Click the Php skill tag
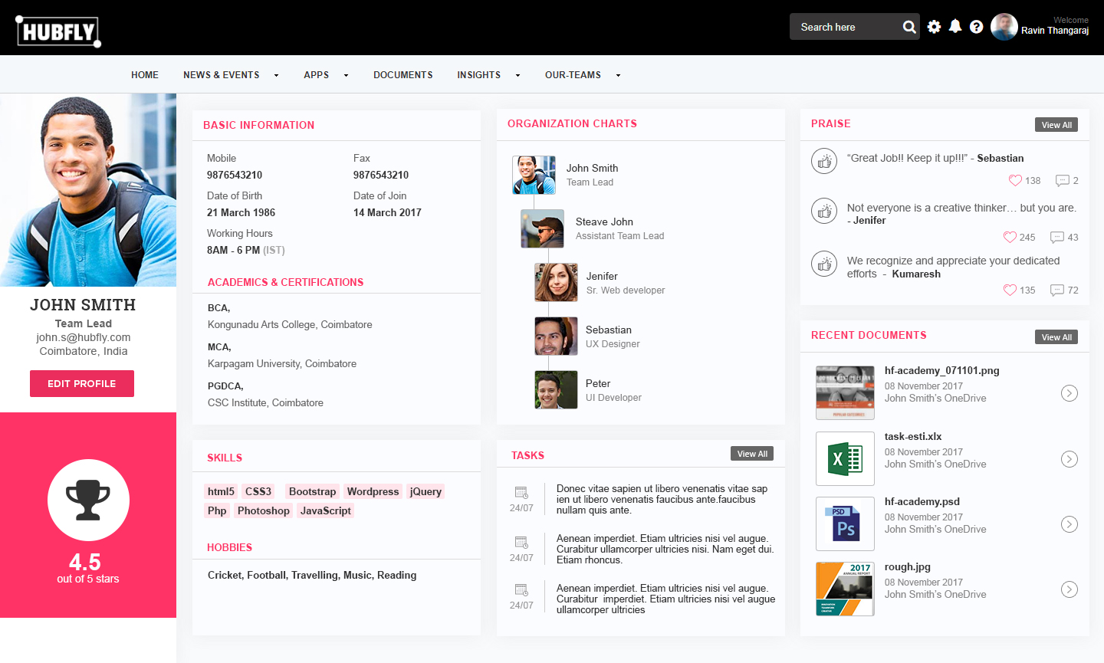1104x663 pixels. 217,510
